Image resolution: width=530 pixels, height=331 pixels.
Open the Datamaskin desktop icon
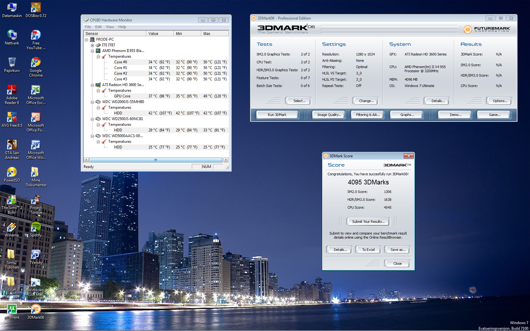pyautogui.click(x=12, y=10)
